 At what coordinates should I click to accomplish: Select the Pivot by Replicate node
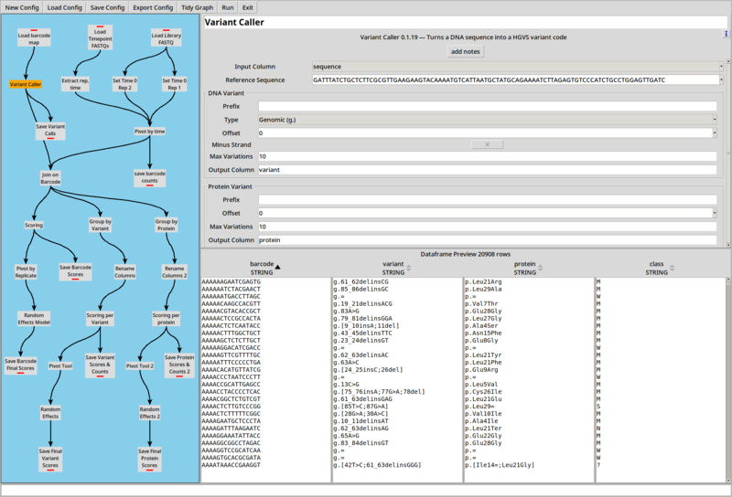(x=26, y=272)
